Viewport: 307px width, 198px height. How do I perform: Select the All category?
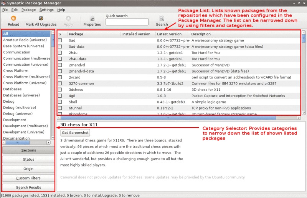(x=26, y=34)
